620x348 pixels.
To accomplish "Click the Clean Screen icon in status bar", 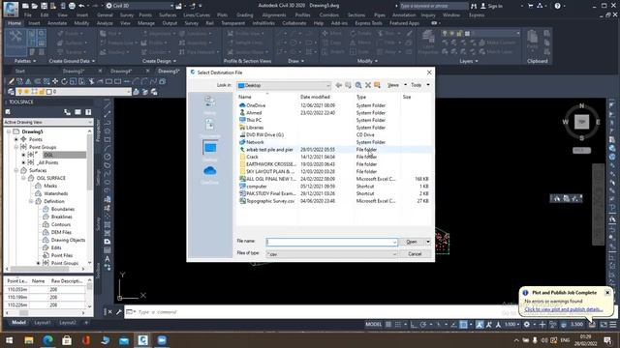I will [x=604, y=325].
